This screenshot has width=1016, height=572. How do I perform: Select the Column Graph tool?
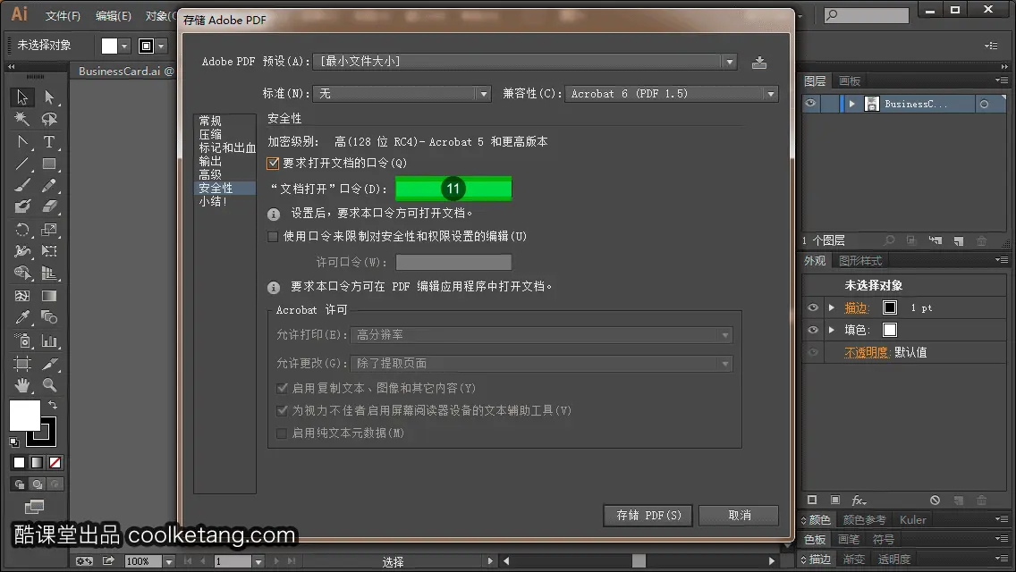pos(49,341)
